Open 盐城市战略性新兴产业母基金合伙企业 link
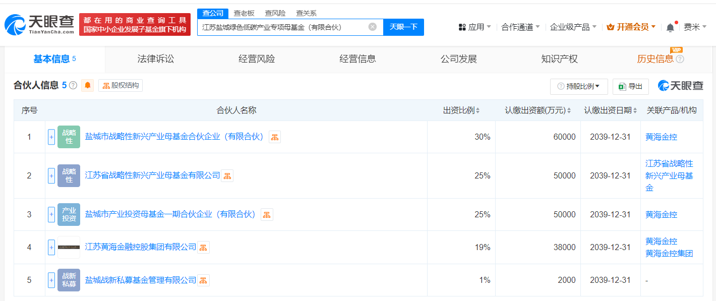Viewport: 716px width, 301px height. click(x=175, y=137)
